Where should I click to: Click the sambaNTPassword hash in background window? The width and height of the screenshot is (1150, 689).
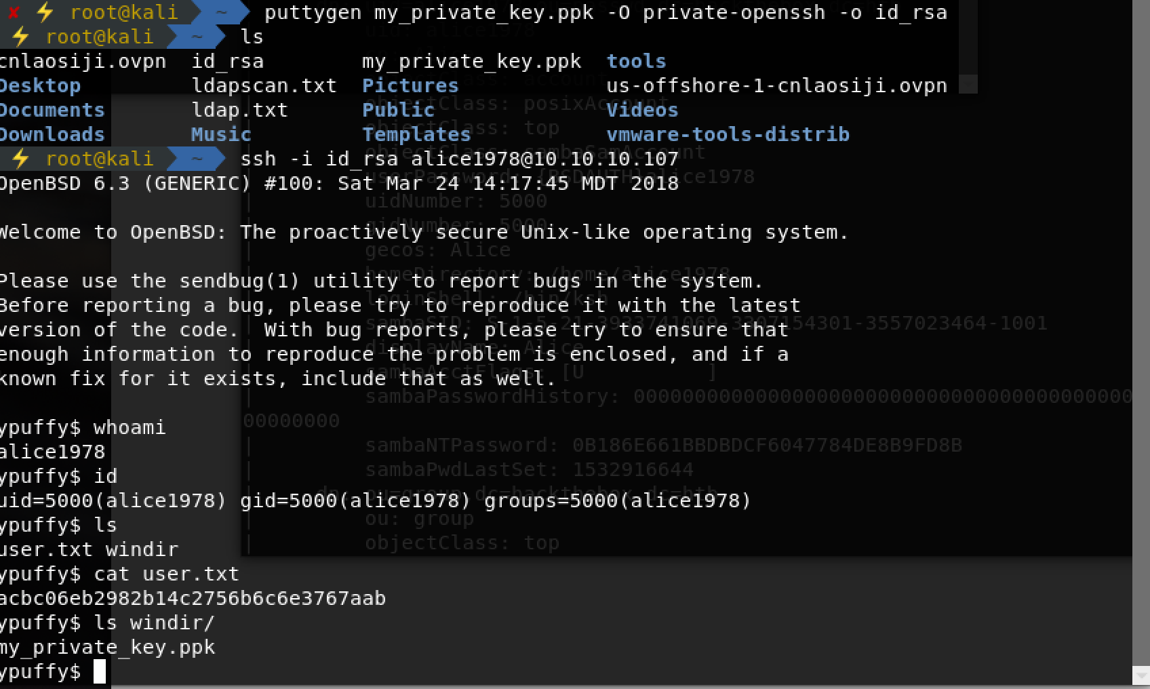click(767, 445)
